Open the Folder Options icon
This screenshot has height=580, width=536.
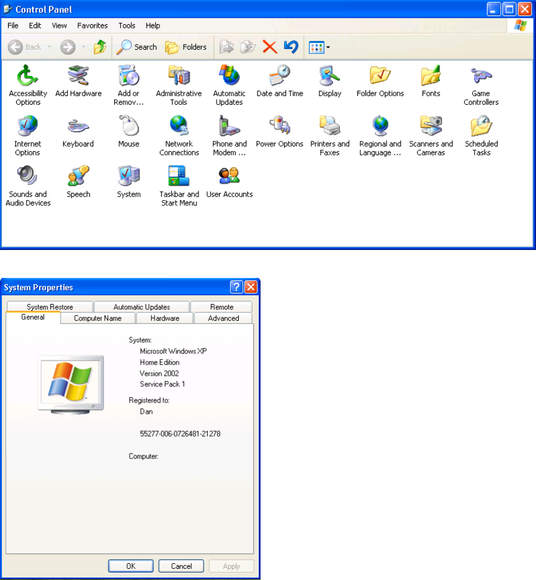coord(380,81)
